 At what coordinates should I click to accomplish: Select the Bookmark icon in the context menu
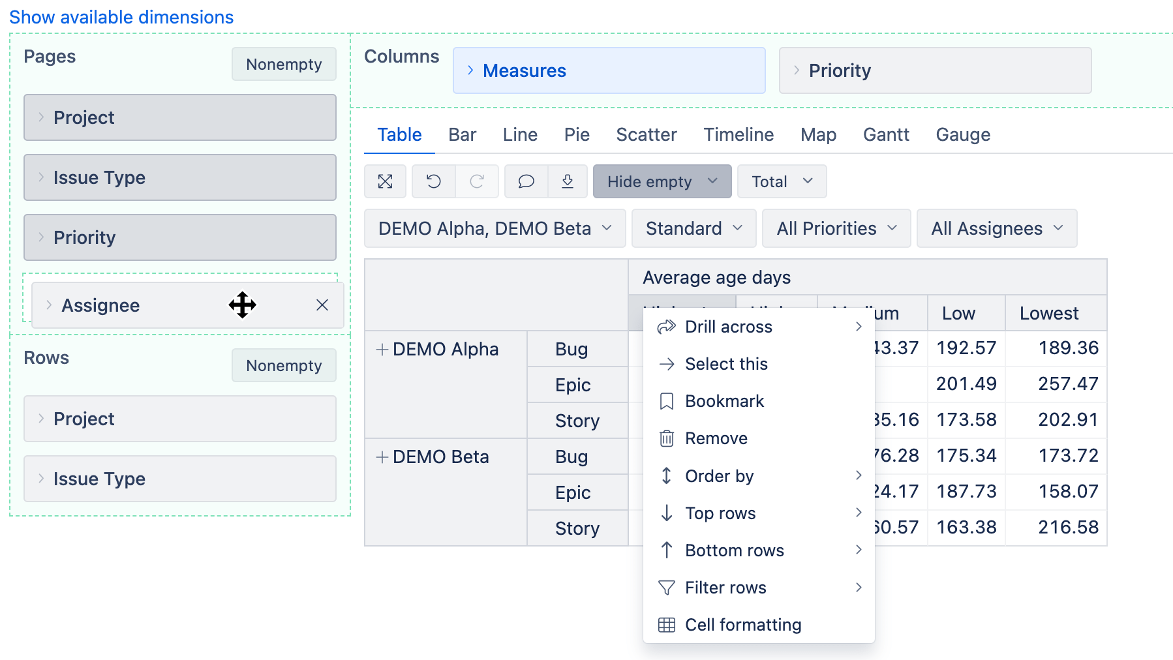666,400
